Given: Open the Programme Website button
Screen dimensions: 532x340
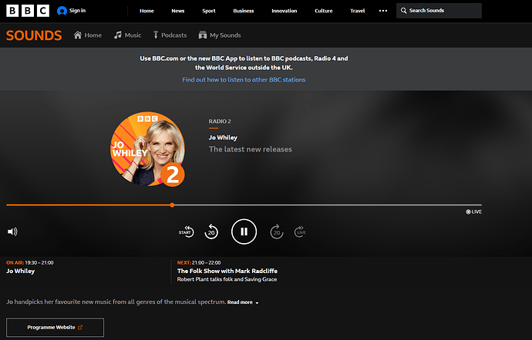Looking at the screenshot, I should coord(55,328).
